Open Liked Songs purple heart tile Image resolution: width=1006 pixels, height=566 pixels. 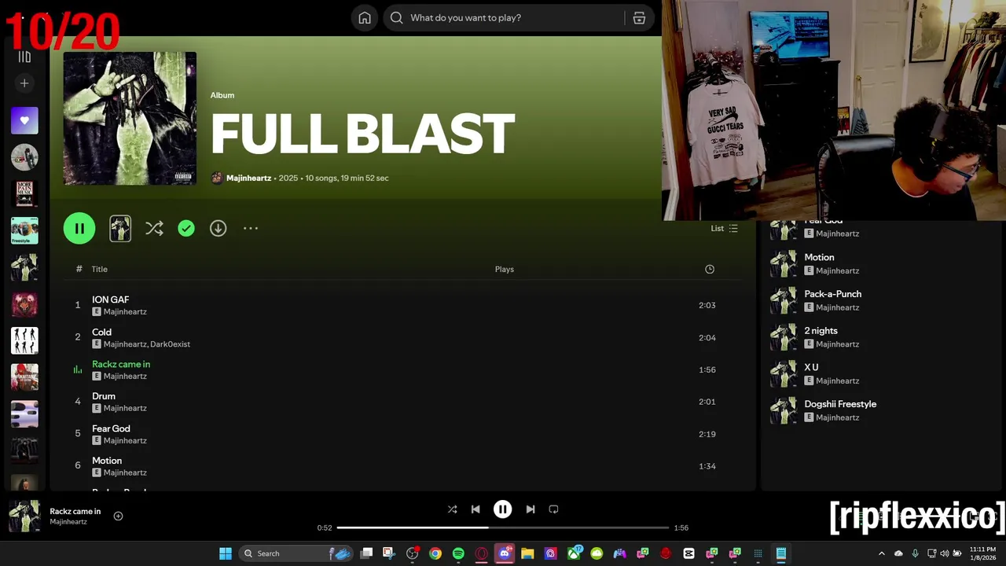click(x=24, y=120)
